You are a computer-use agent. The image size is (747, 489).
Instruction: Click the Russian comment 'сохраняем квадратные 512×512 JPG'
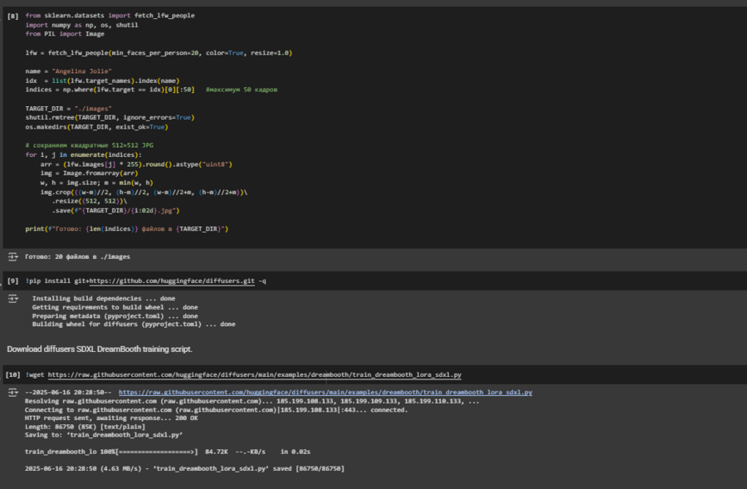tap(89, 144)
